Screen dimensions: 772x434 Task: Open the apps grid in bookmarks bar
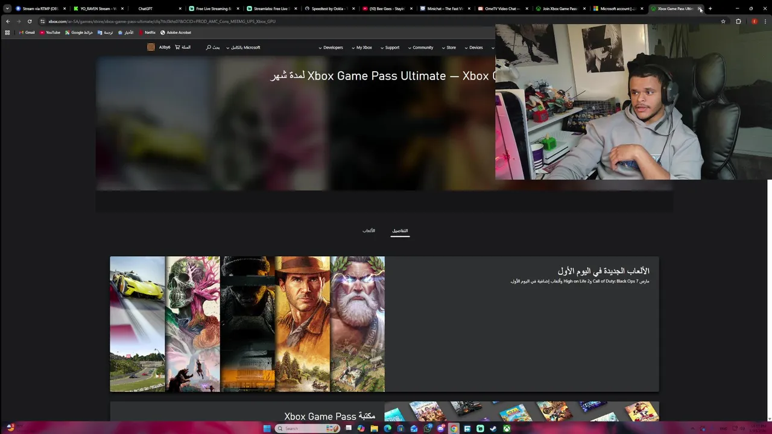[x=7, y=33]
